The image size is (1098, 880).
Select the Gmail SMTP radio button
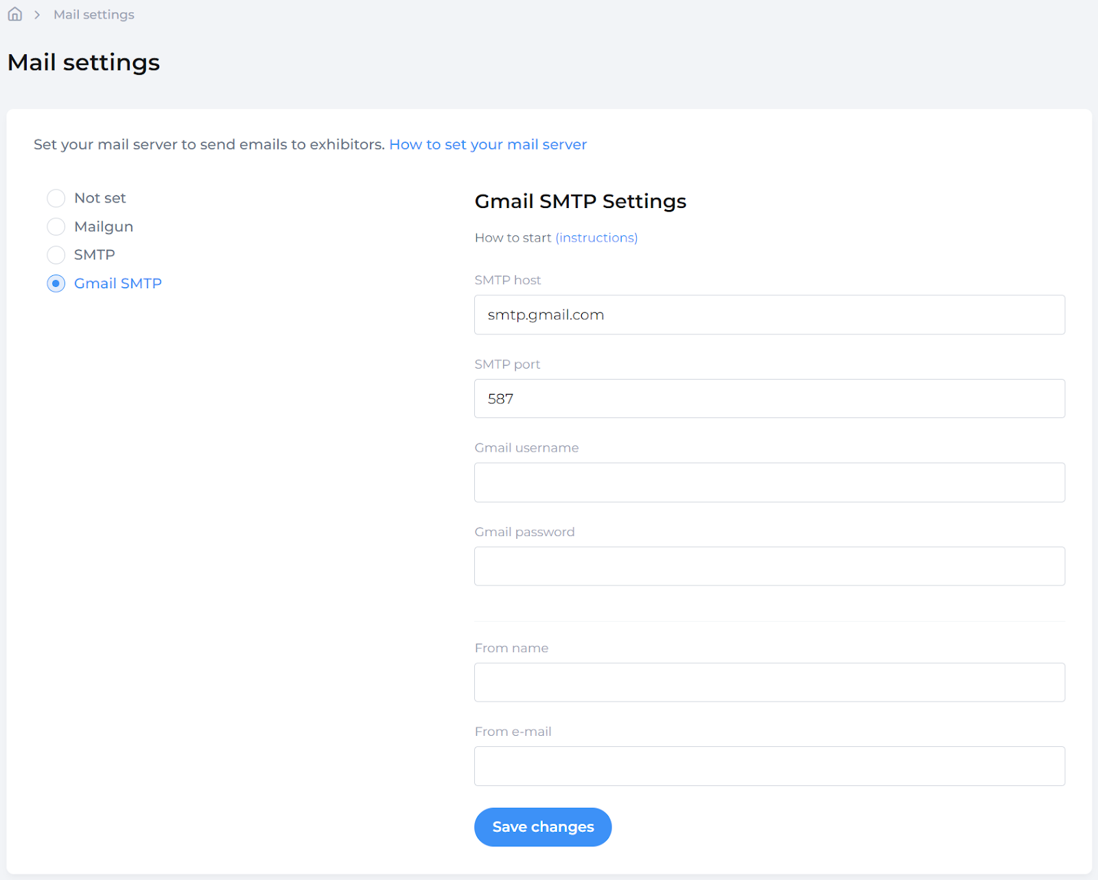click(x=56, y=283)
